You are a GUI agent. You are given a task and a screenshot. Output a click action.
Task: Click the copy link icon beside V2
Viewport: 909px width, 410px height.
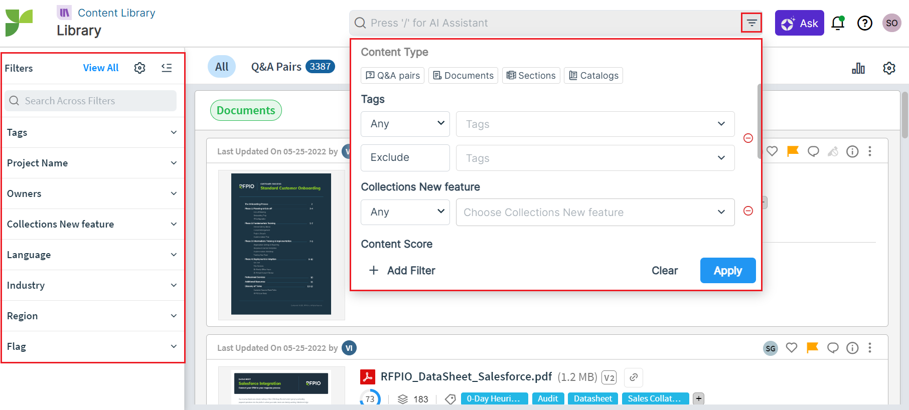pos(634,377)
